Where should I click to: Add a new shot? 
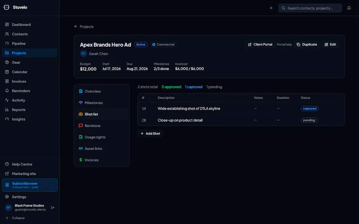pos(150,134)
